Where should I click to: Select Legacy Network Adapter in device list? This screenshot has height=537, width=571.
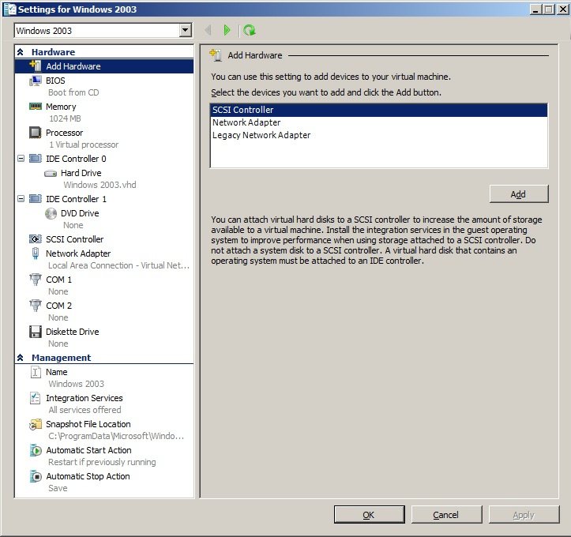(x=261, y=135)
